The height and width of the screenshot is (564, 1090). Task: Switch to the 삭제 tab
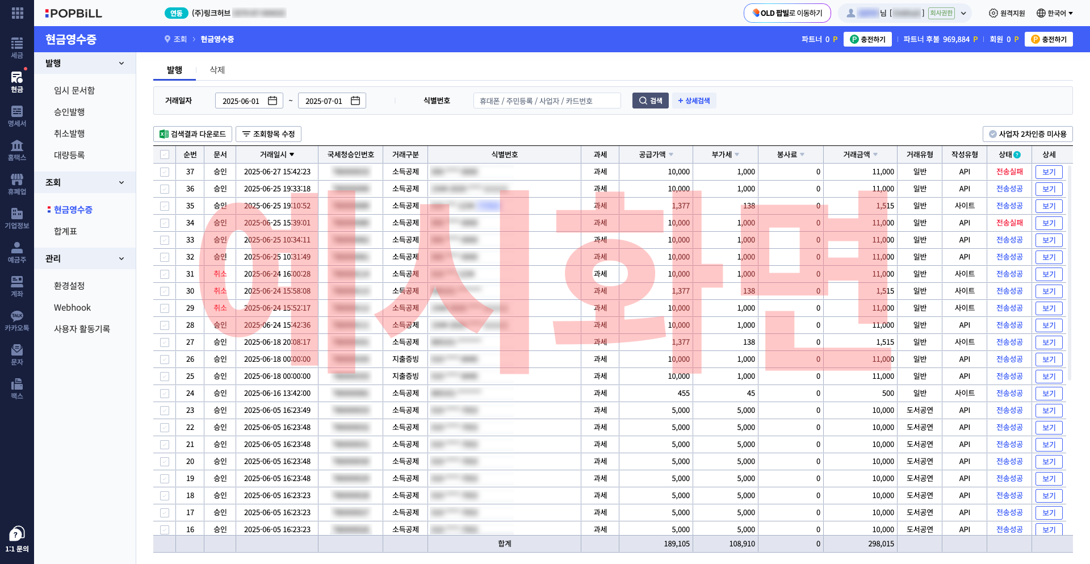[x=217, y=70]
